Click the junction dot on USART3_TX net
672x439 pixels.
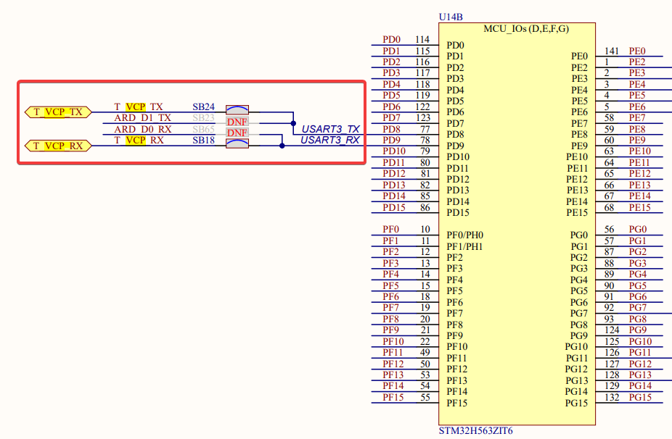pyautogui.click(x=293, y=122)
